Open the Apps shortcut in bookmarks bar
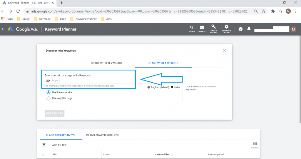Screen dimensions: 301x159 pos(7,19)
